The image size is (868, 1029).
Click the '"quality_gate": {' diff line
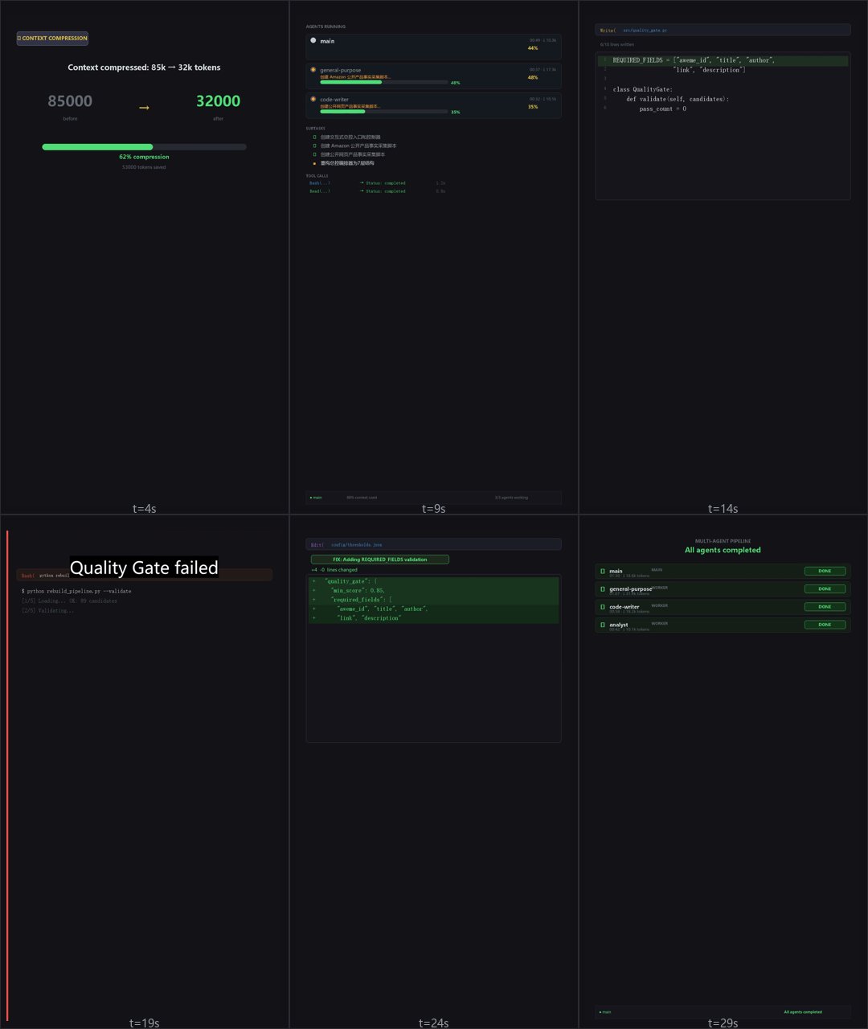[x=433, y=581]
